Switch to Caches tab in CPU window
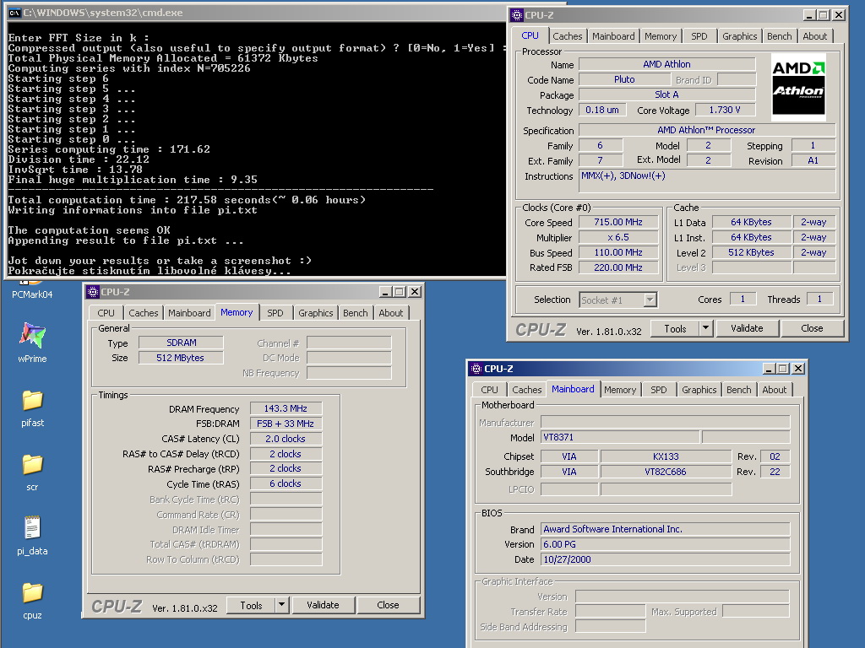Image resolution: width=865 pixels, height=648 pixels. click(x=567, y=36)
